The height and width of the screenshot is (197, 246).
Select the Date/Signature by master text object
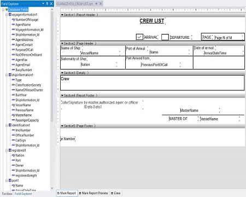(102, 105)
